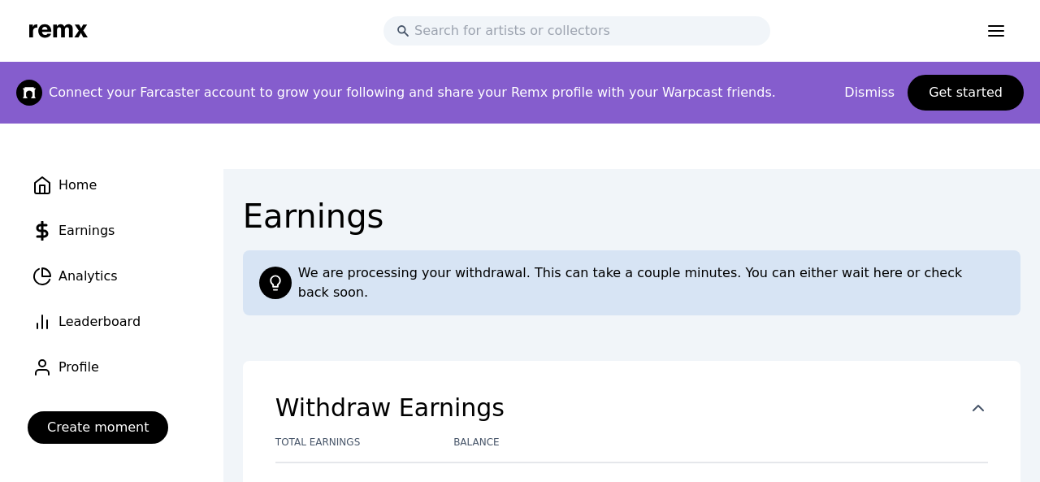Go to Home in the sidebar
Viewport: 1040px width, 482px height.
[77, 185]
